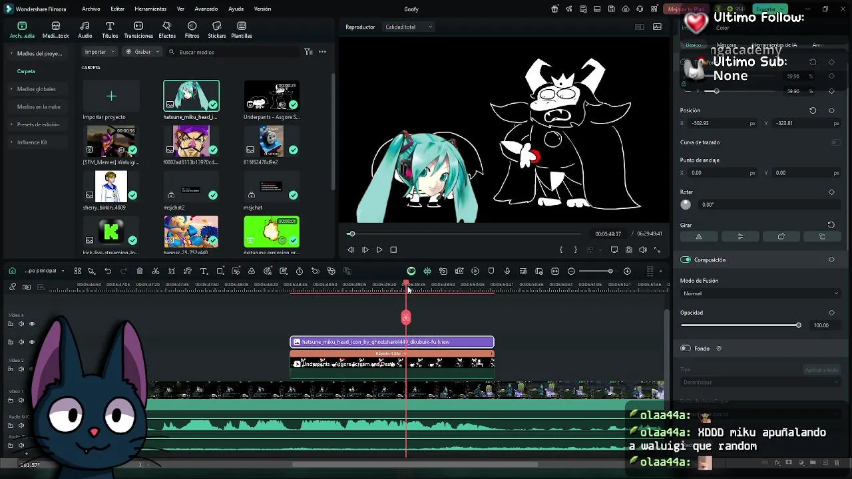Flip horizontally using the first Girar button
The width and height of the screenshot is (852, 479).
tap(699, 236)
